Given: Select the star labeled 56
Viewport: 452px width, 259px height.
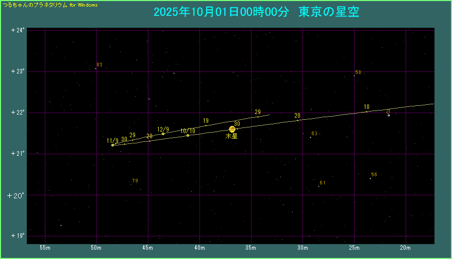Looking at the screenshot, I should click(x=370, y=178).
